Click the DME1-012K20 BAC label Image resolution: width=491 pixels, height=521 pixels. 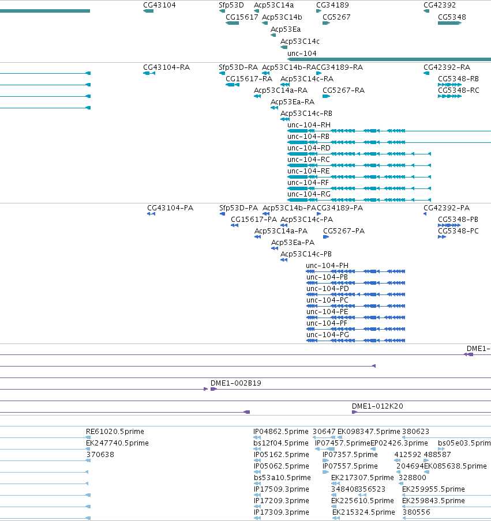[377, 406]
